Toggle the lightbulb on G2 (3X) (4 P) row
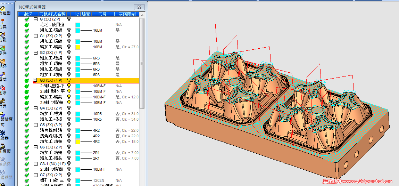This screenshot has width=399, height=186. pyautogui.click(x=69, y=52)
